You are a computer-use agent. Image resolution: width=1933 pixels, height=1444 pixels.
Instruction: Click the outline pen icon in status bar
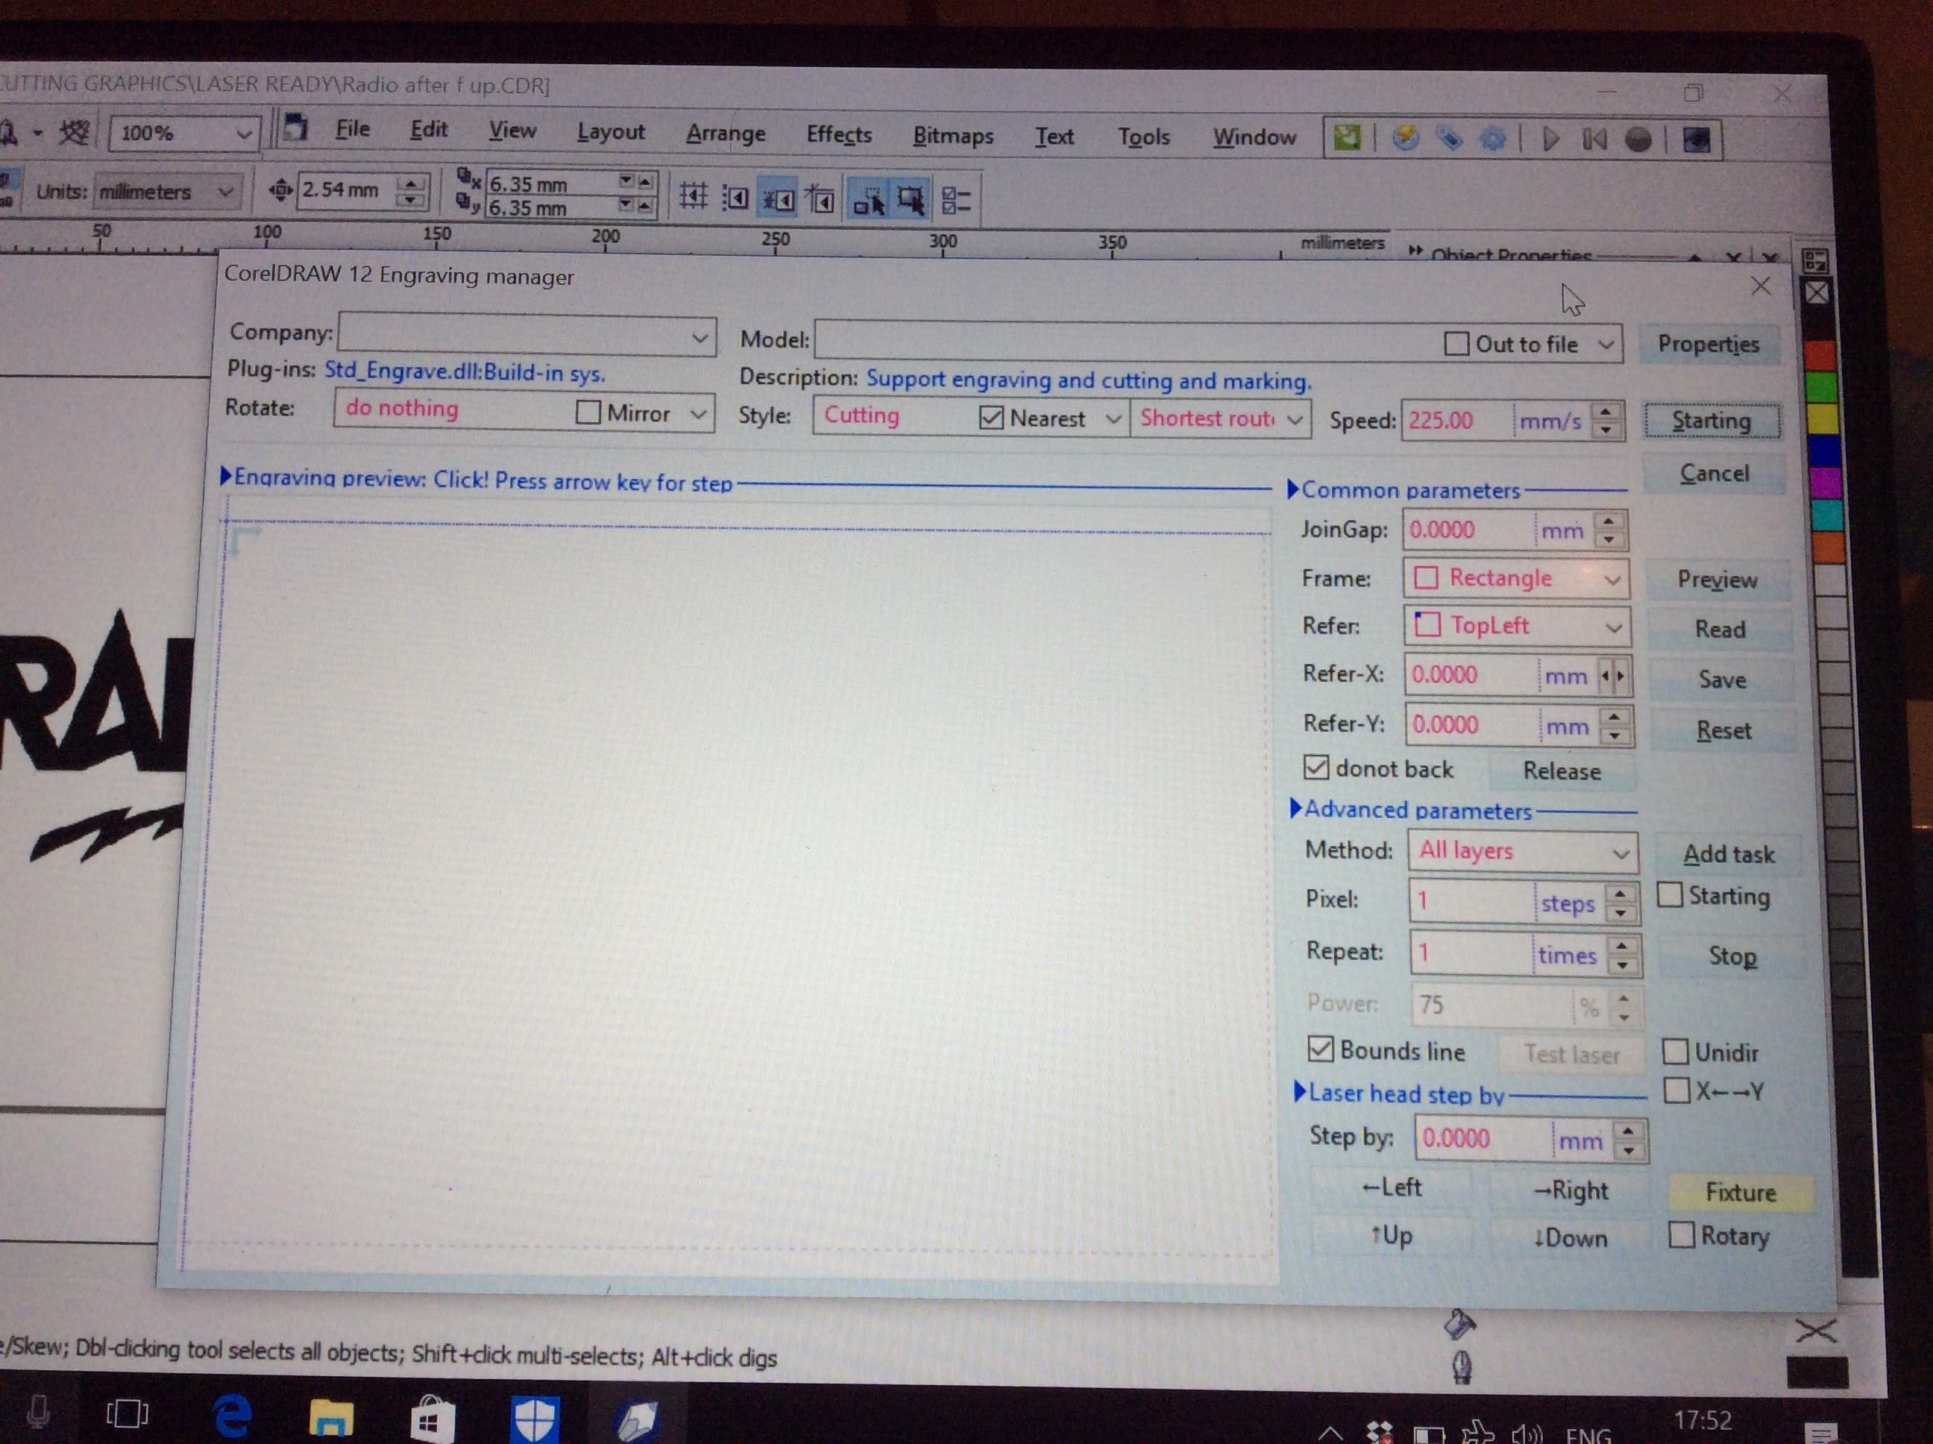pos(1461,1368)
